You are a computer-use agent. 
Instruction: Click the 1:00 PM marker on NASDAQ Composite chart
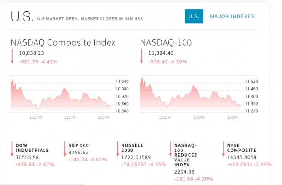click(70, 117)
